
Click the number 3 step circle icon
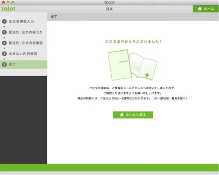pyautogui.click(x=4, y=43)
